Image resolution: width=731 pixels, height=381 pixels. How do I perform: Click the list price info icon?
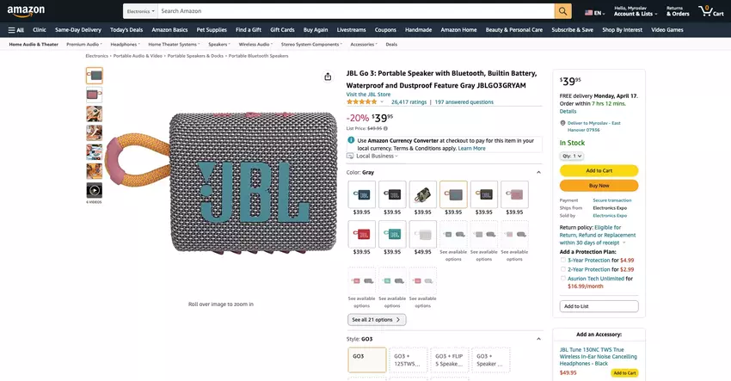[385, 129]
